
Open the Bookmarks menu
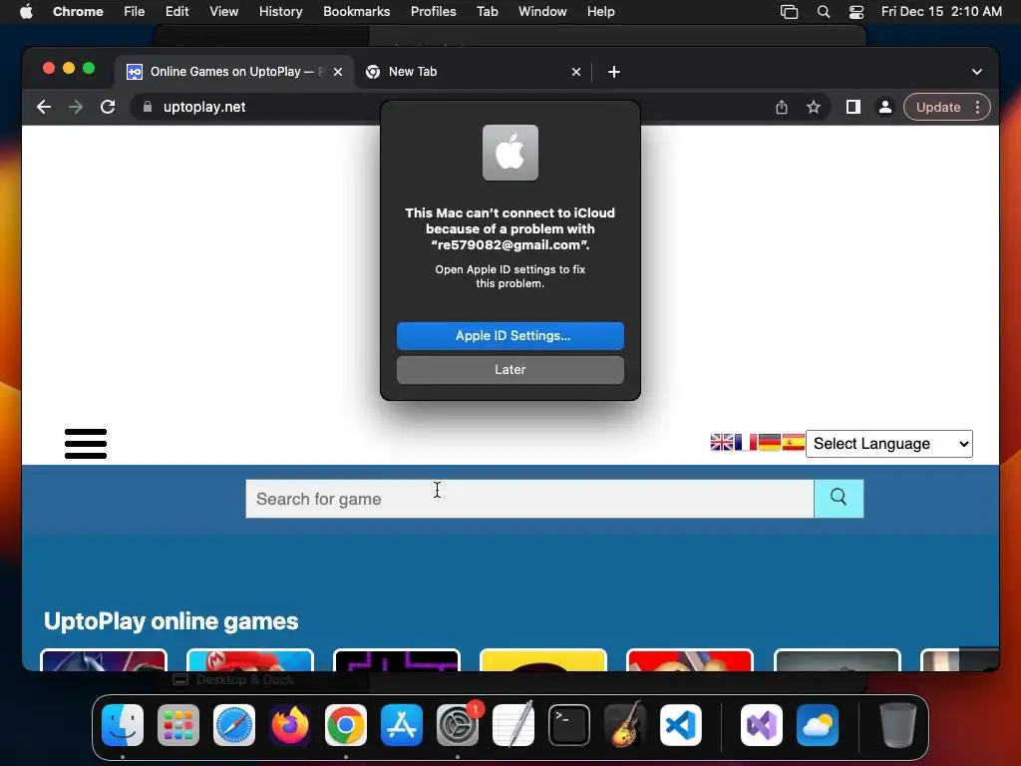pos(356,12)
